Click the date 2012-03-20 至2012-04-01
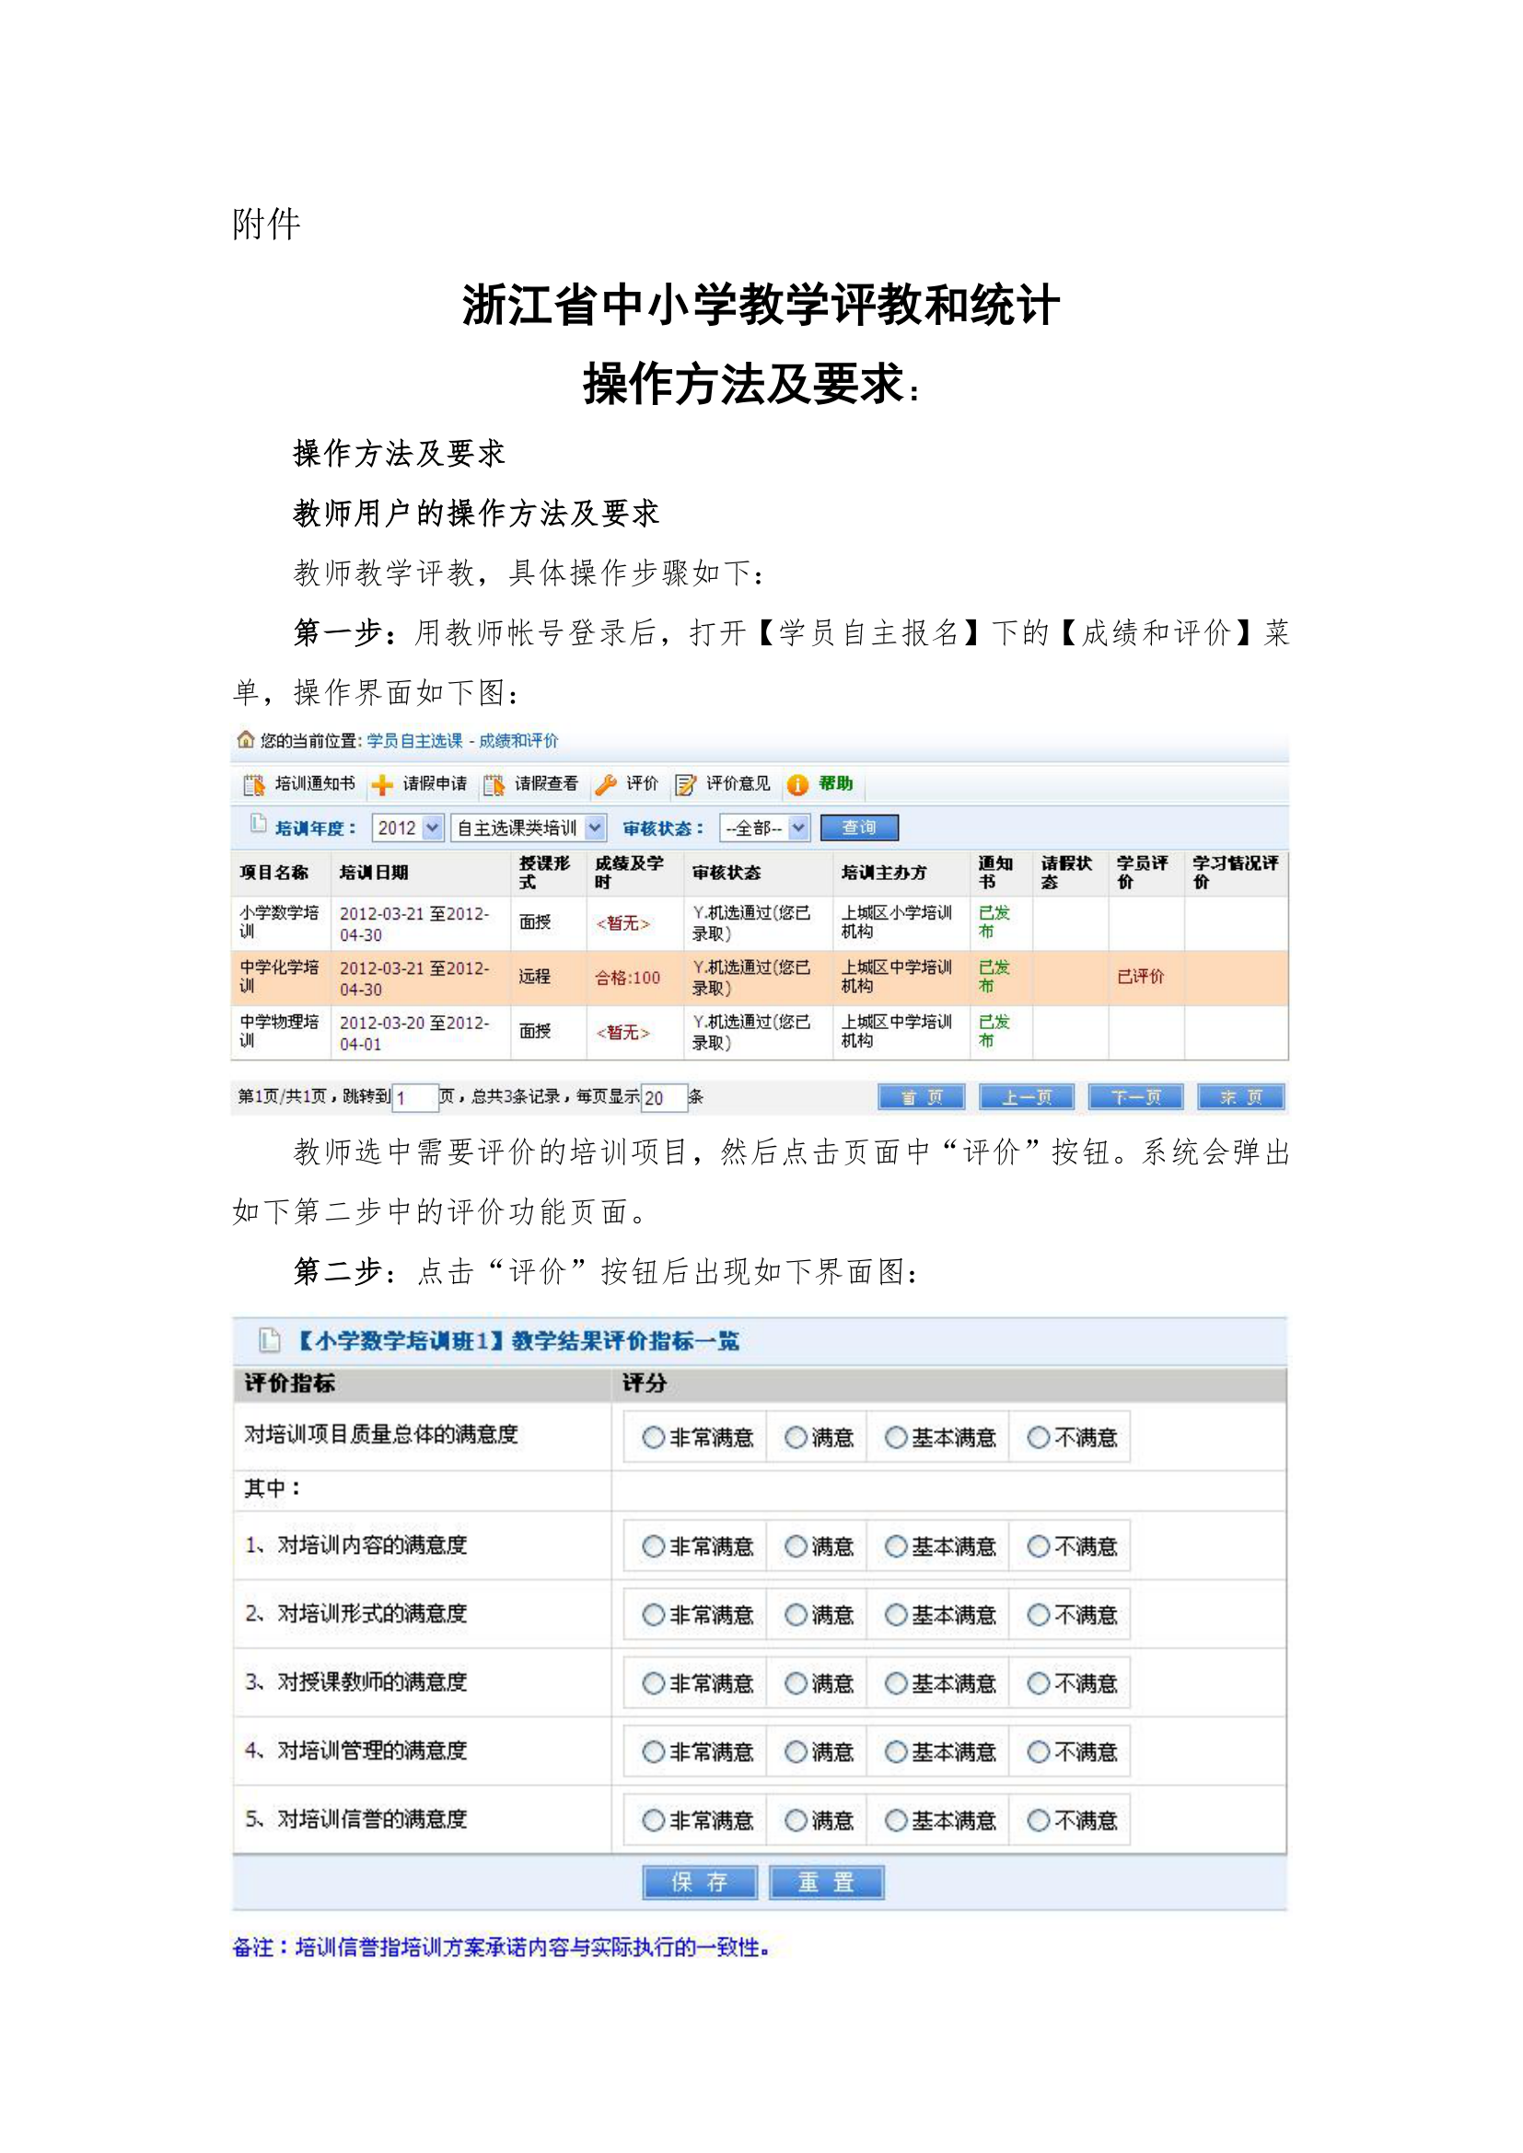The width and height of the screenshot is (1523, 2153). (414, 1033)
